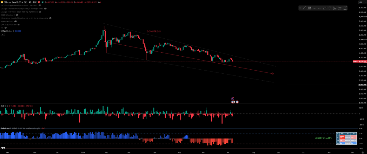Screen dimensions: 367x154
Task: Click 400K on CVD scale
Action: click(361, 108)
